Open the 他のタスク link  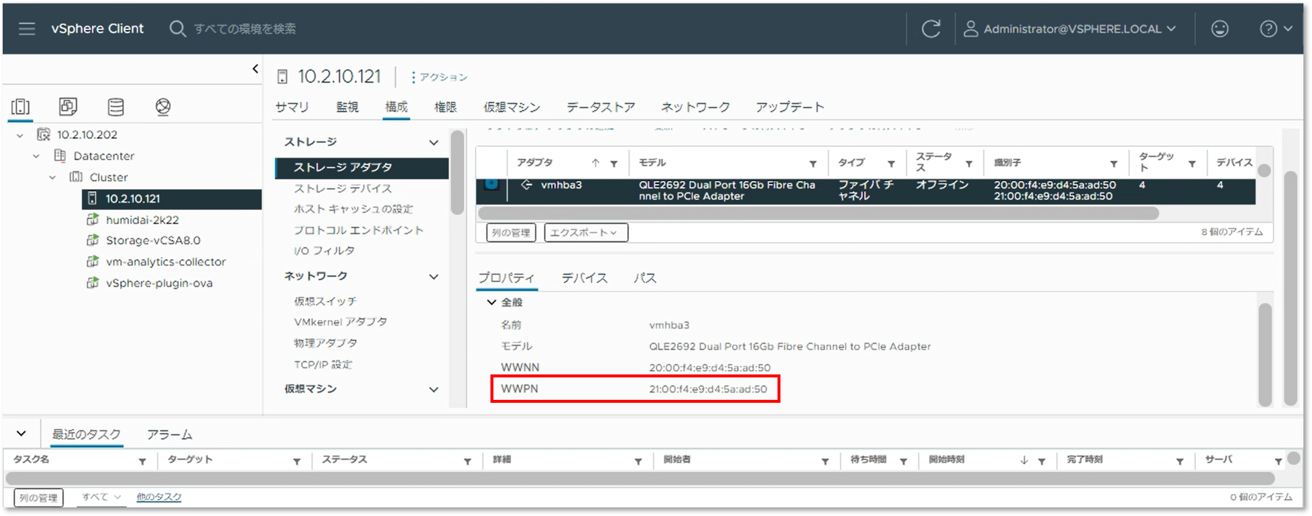[159, 497]
